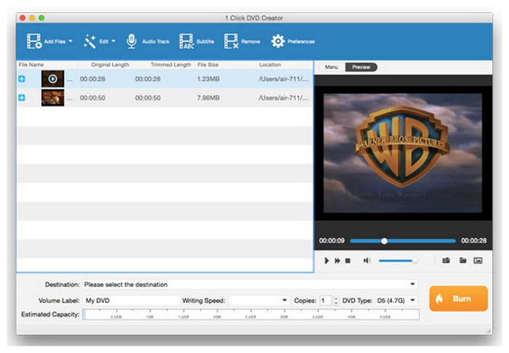The width and height of the screenshot is (509, 353).
Task: Open the Add Files dropdown arrow
Action: [71, 41]
